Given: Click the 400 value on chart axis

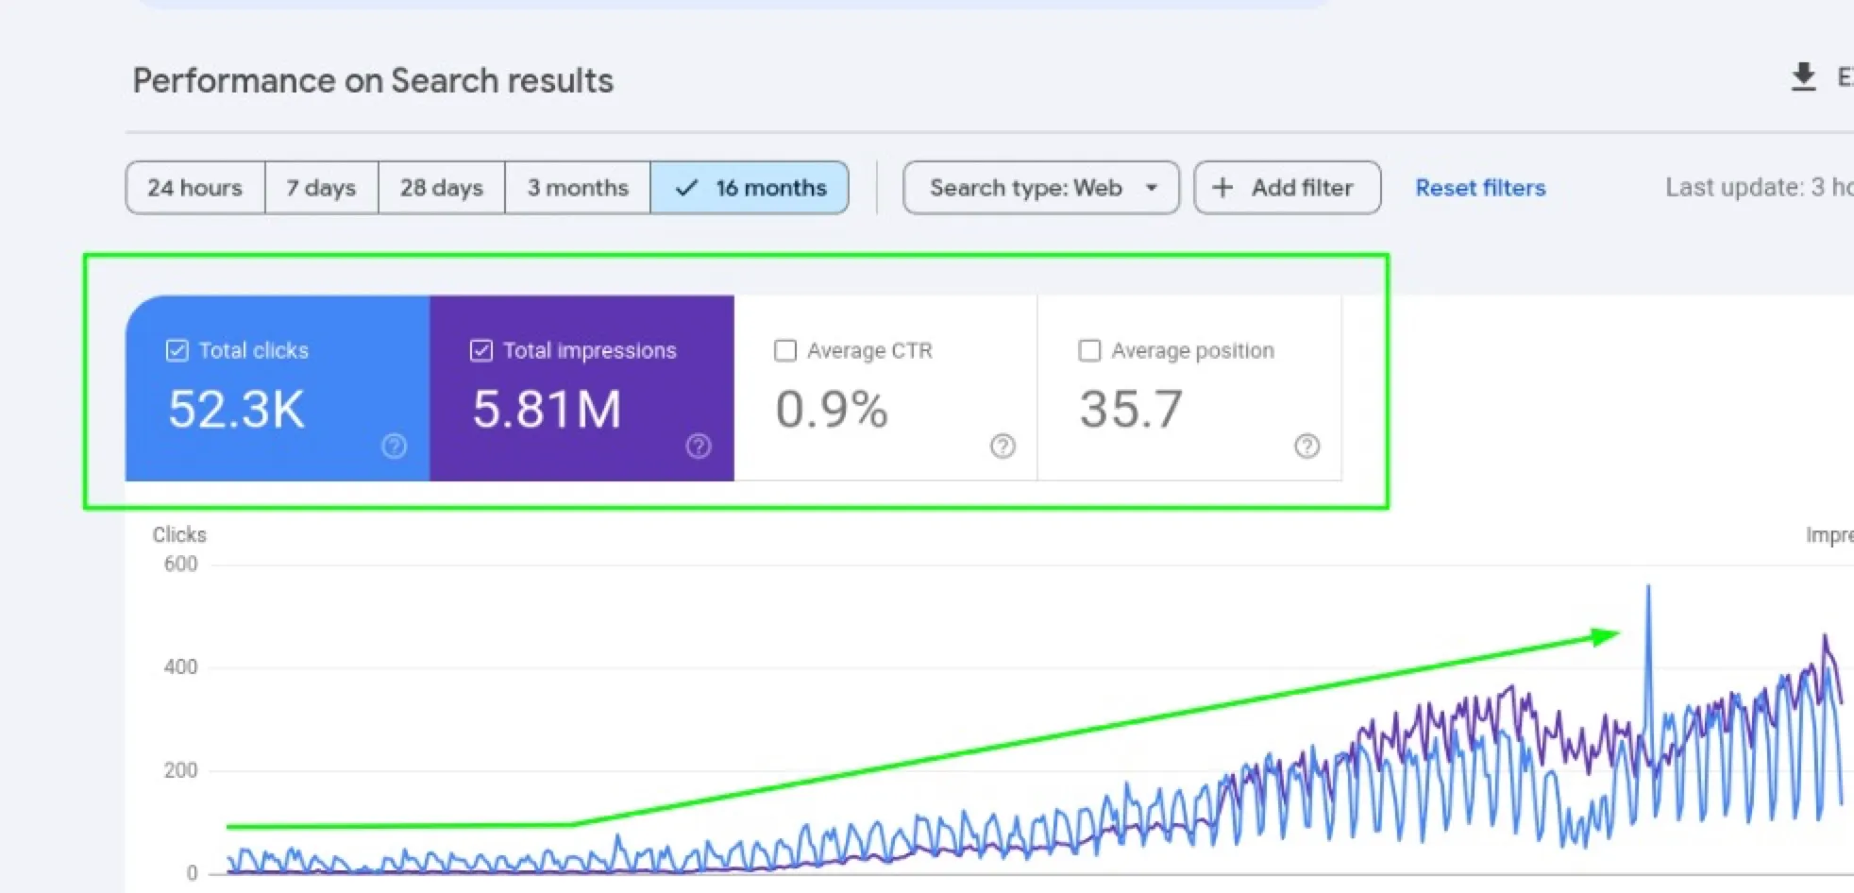Looking at the screenshot, I should (180, 667).
